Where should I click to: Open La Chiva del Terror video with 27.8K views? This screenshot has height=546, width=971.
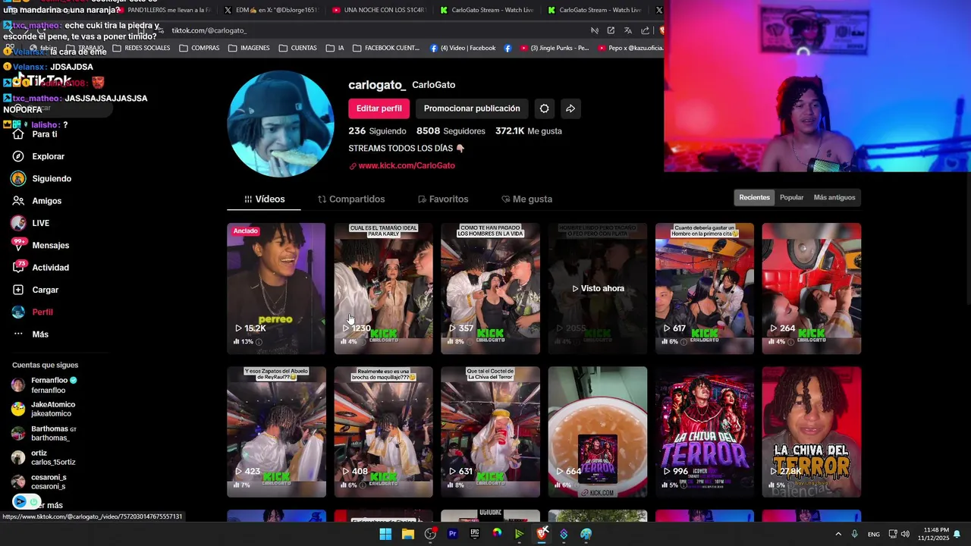pos(811,432)
